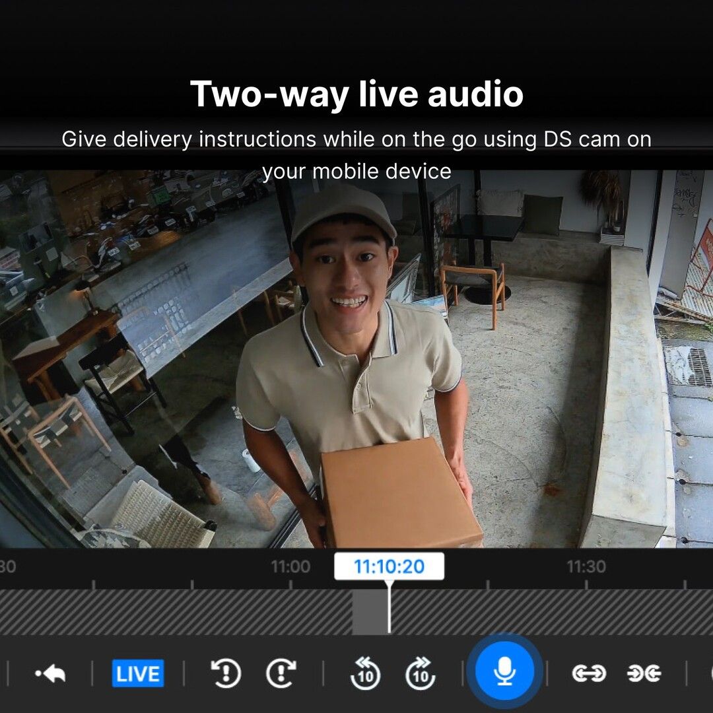
Task: Click the 11:00 mark on timeline
Action: pos(290,566)
